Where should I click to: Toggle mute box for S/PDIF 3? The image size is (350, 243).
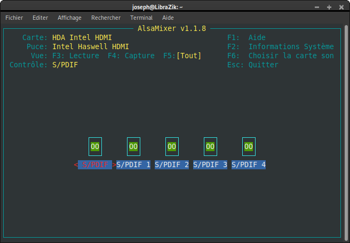(x=210, y=146)
